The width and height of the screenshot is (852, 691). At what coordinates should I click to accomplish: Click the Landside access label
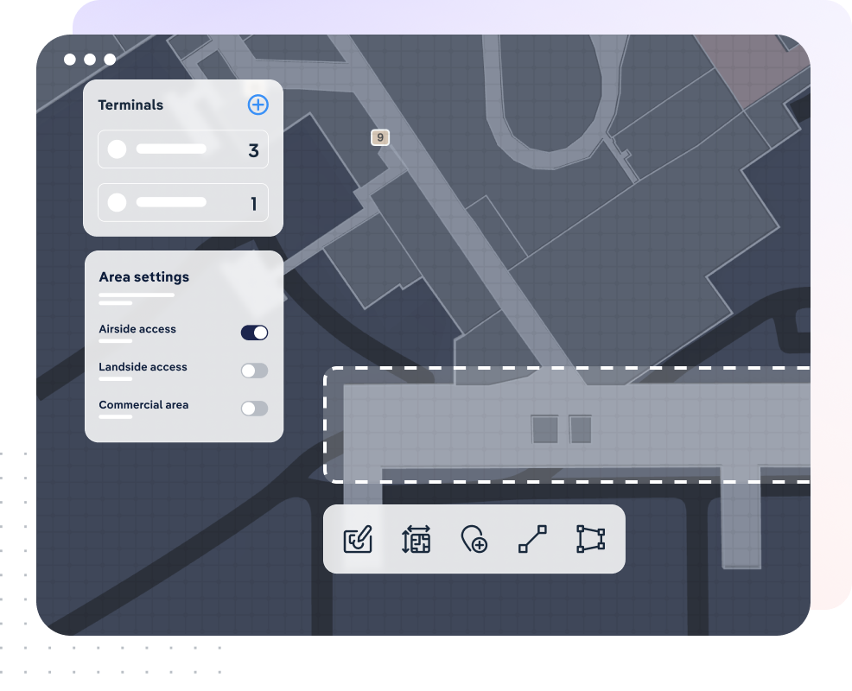(x=143, y=367)
